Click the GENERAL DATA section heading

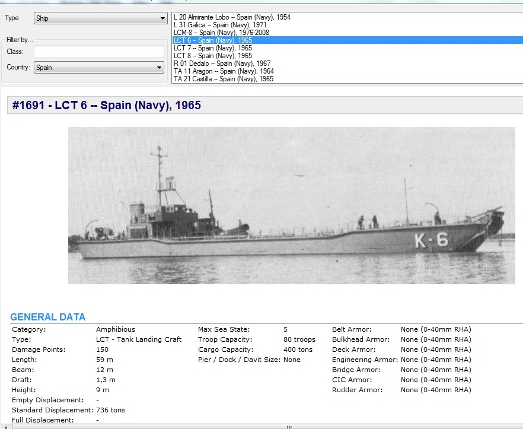47,317
